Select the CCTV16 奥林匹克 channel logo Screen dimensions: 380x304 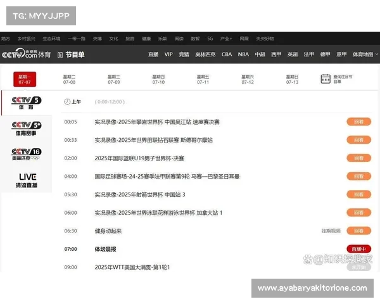point(27,154)
